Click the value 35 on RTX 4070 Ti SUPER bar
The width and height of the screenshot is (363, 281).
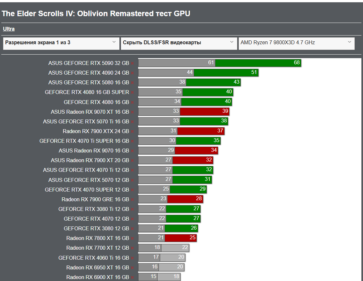click(x=216, y=140)
